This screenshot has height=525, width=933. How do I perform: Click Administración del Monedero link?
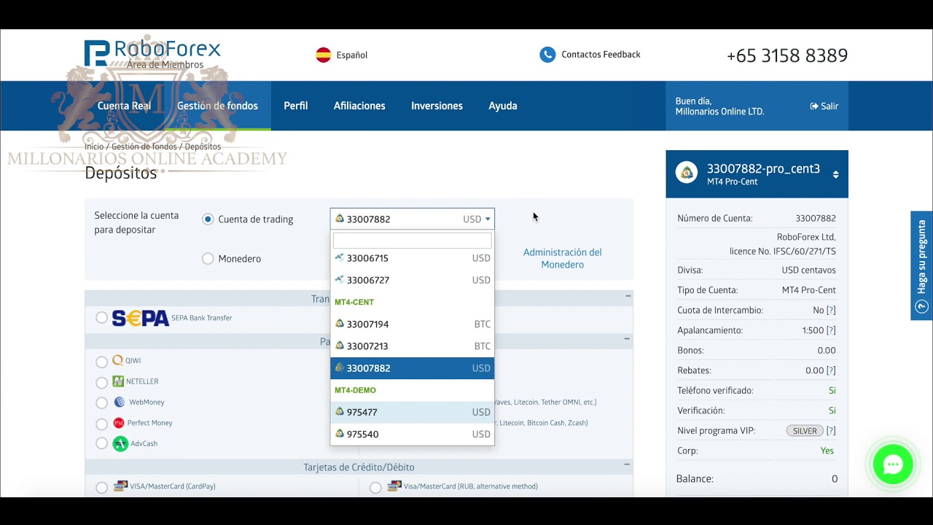pos(563,258)
